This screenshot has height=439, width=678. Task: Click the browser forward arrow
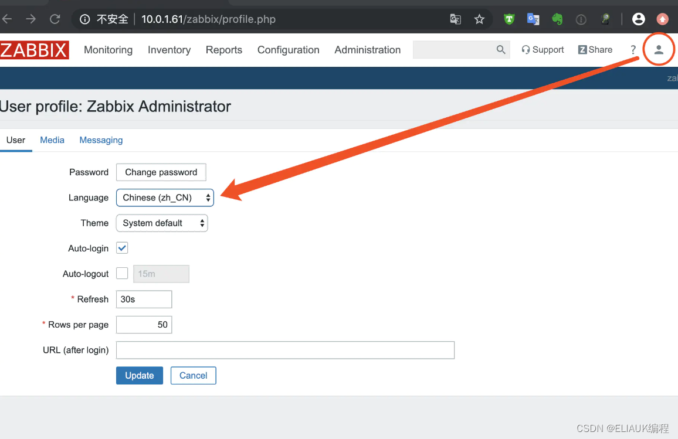30,19
